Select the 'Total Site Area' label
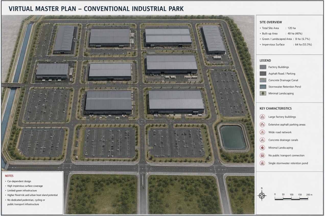This screenshot has height=216, width=325. [270, 28]
